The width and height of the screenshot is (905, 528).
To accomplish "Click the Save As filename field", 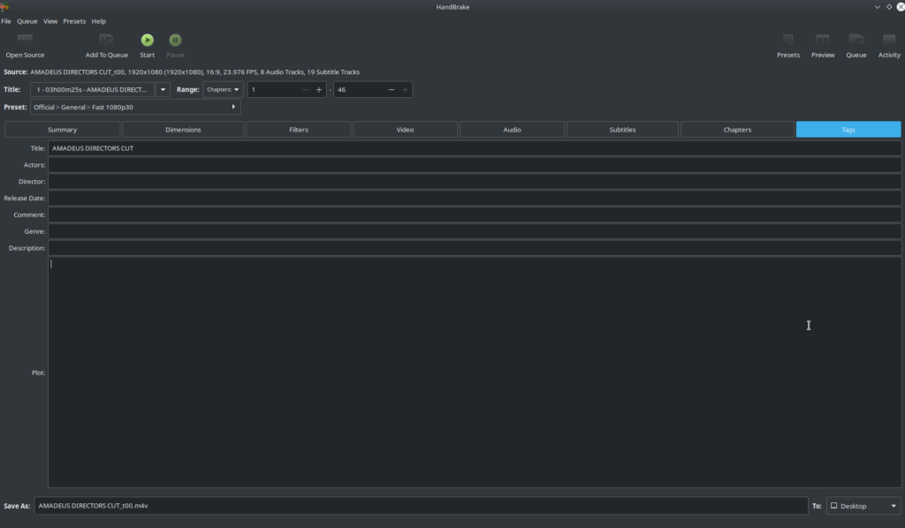I will coord(421,506).
